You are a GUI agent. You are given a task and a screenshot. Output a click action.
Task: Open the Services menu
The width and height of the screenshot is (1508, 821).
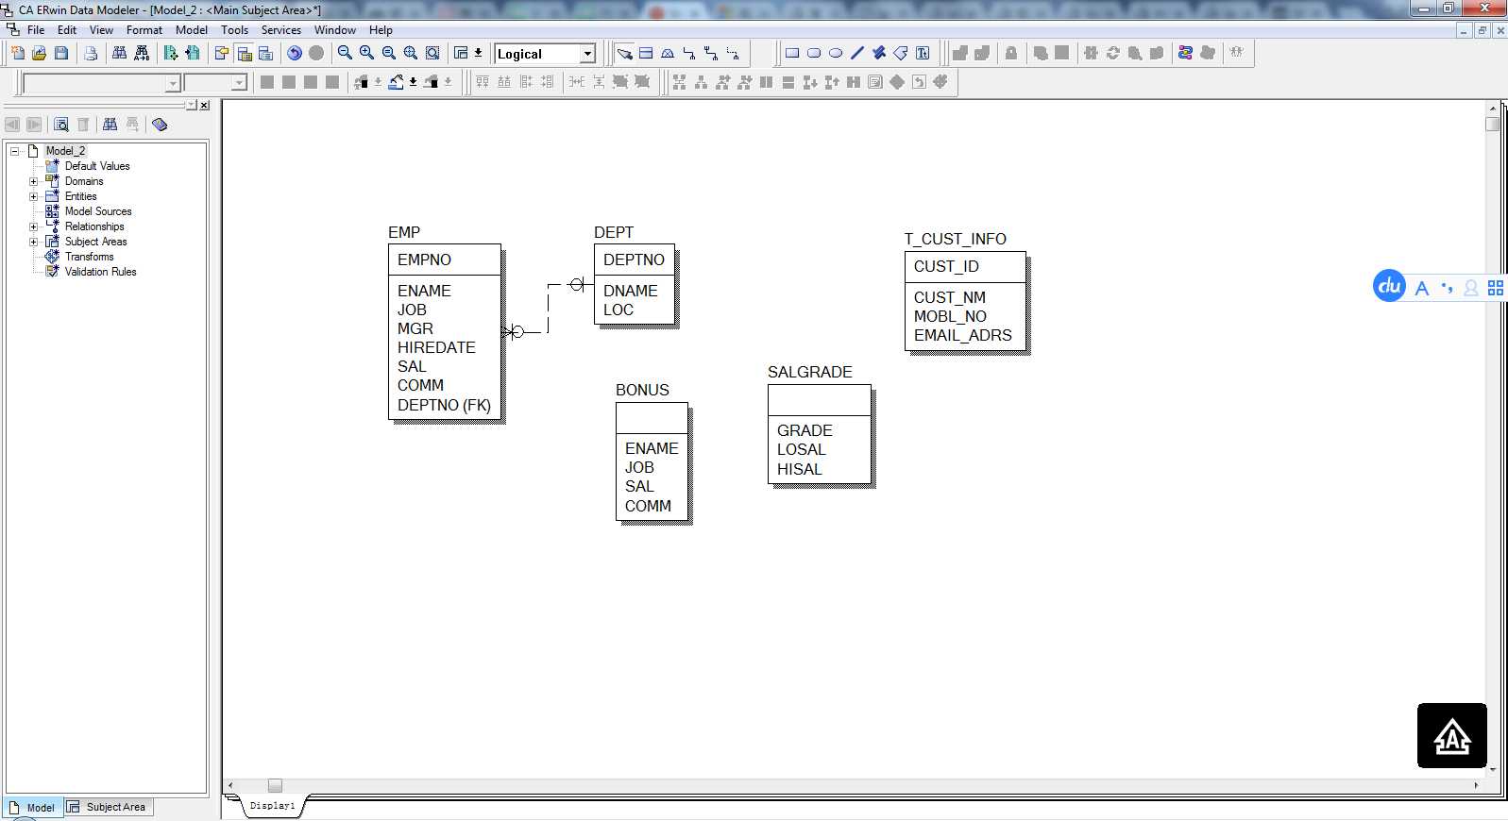[x=281, y=30]
